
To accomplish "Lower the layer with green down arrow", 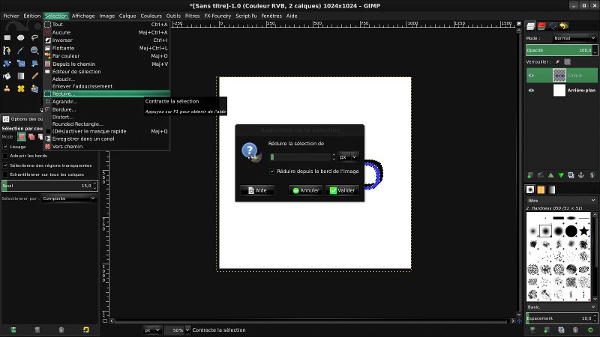I will click(x=561, y=175).
